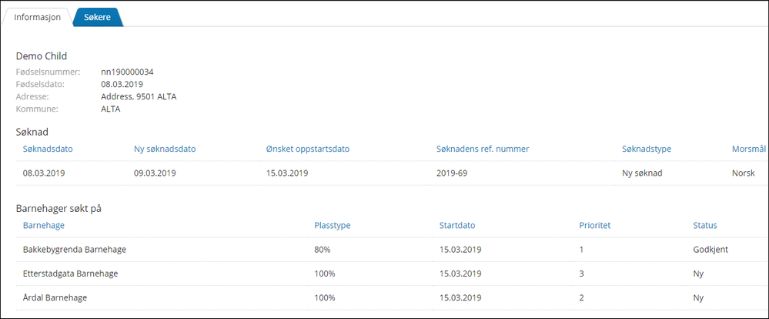Click the Status column header
This screenshot has width=769, height=319.
point(705,225)
